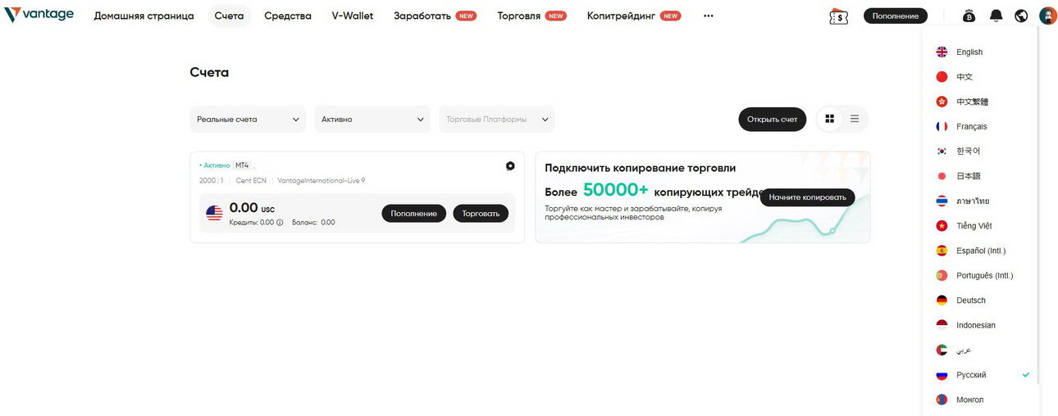Click the Открыть счет button
Image resolution: width=1058 pixels, height=416 pixels.
772,119
